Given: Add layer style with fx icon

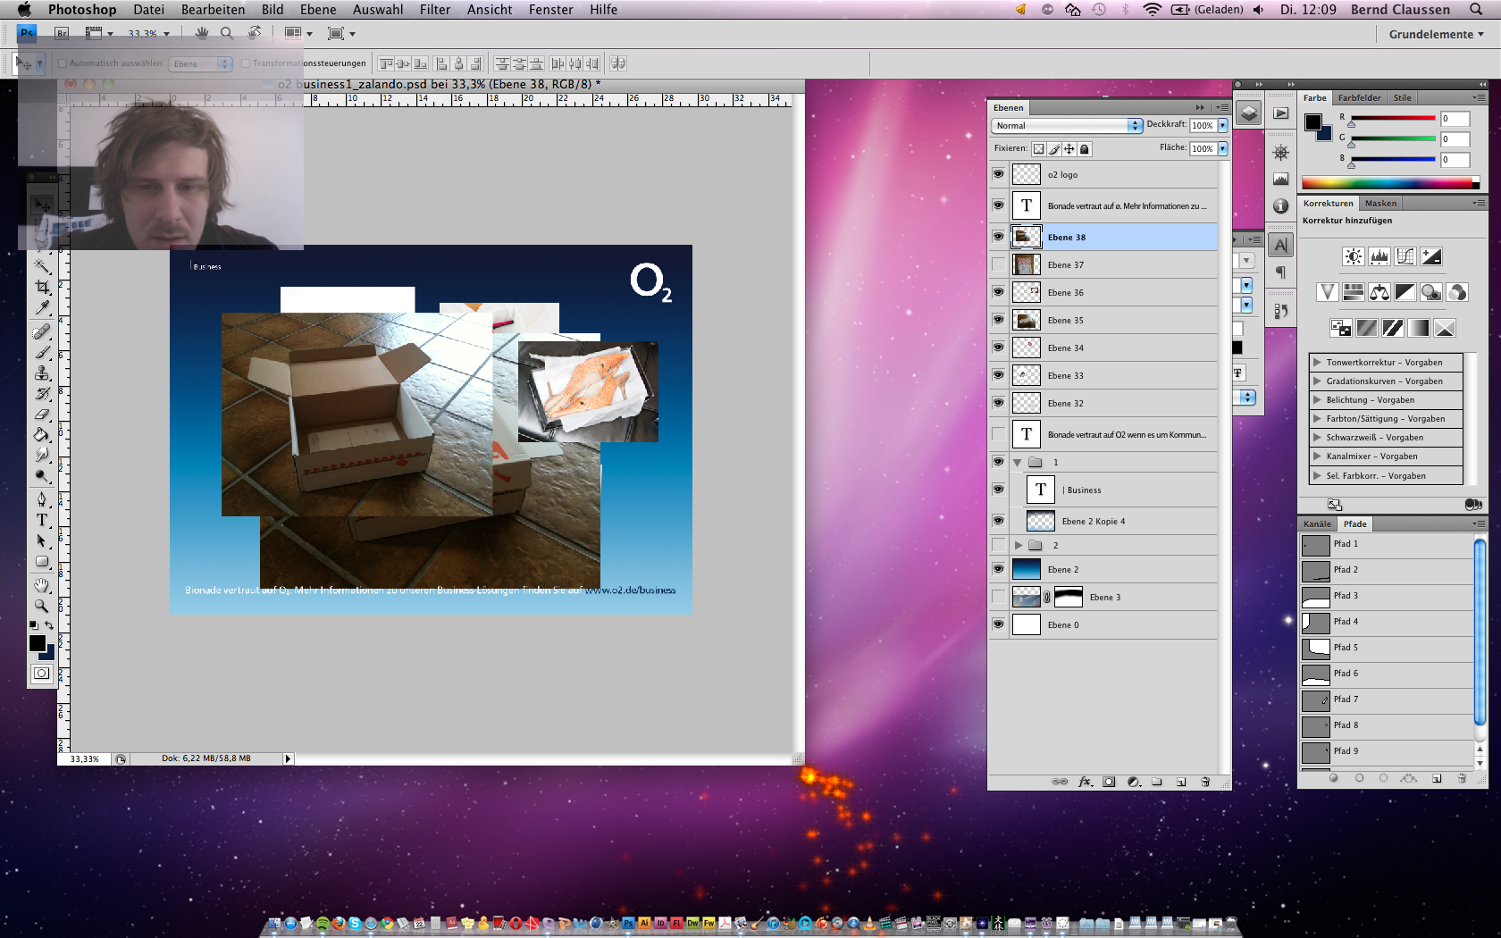Looking at the screenshot, I should [x=1085, y=782].
